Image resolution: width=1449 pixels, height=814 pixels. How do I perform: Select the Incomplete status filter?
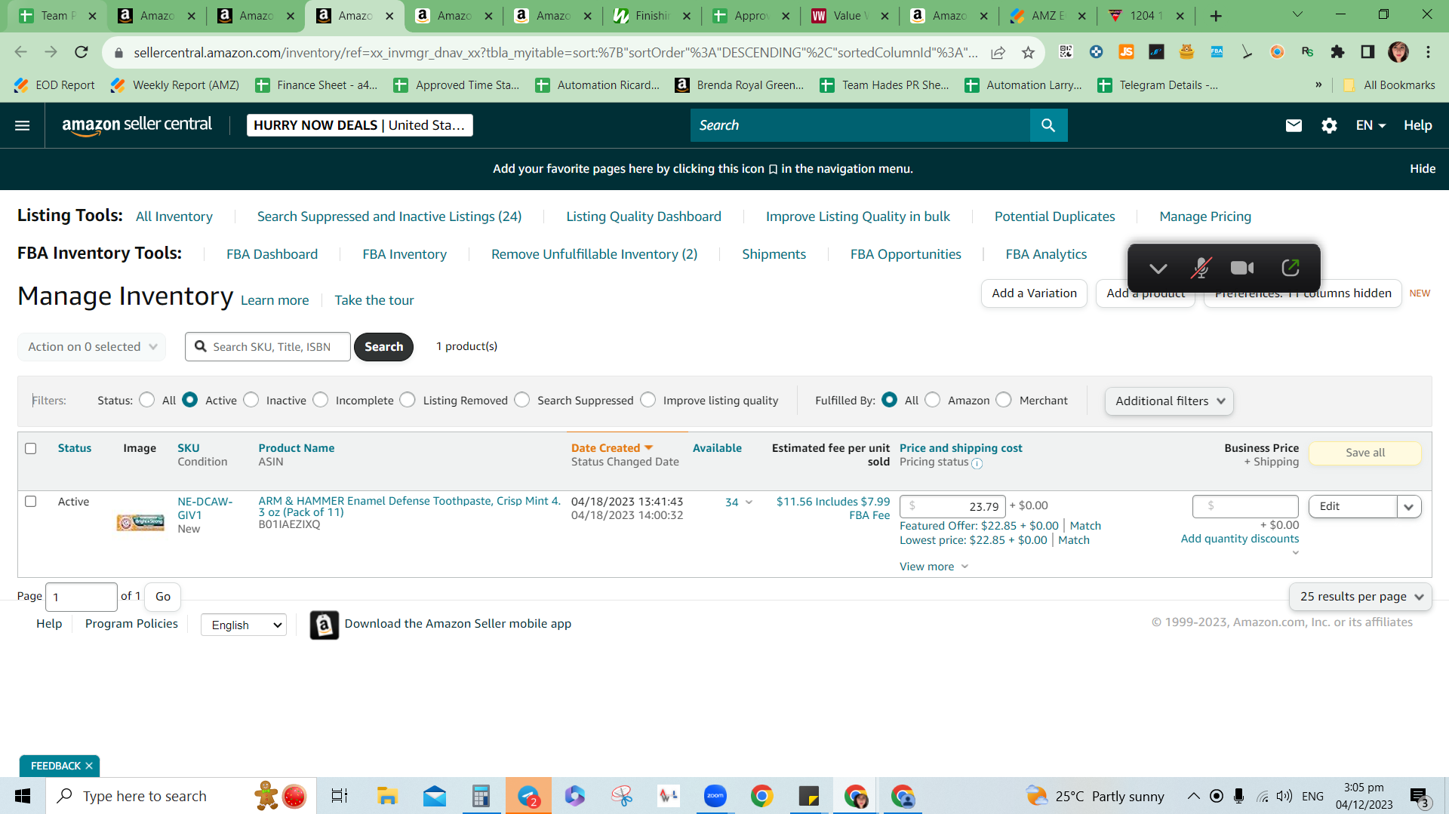321,400
